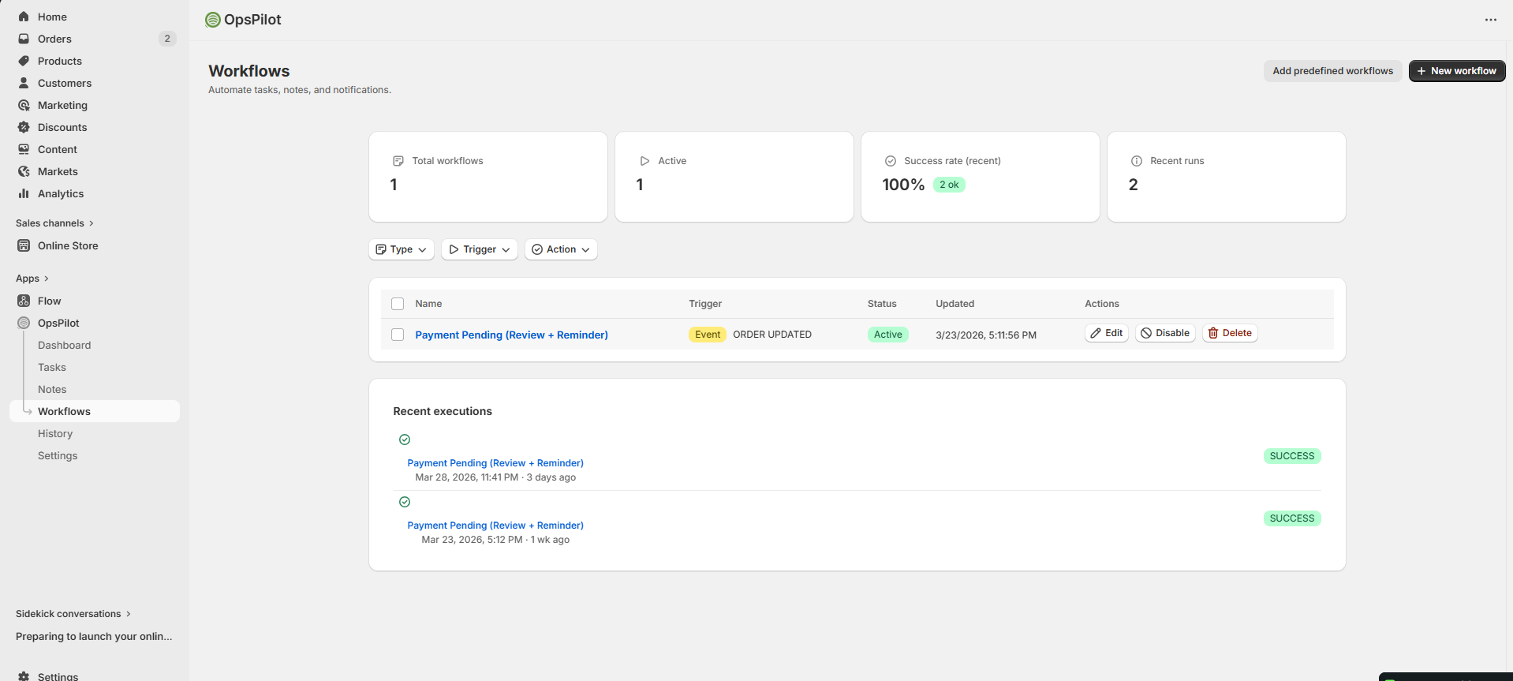Click the Name column header
Screen dimensions: 1513x681
click(x=428, y=304)
